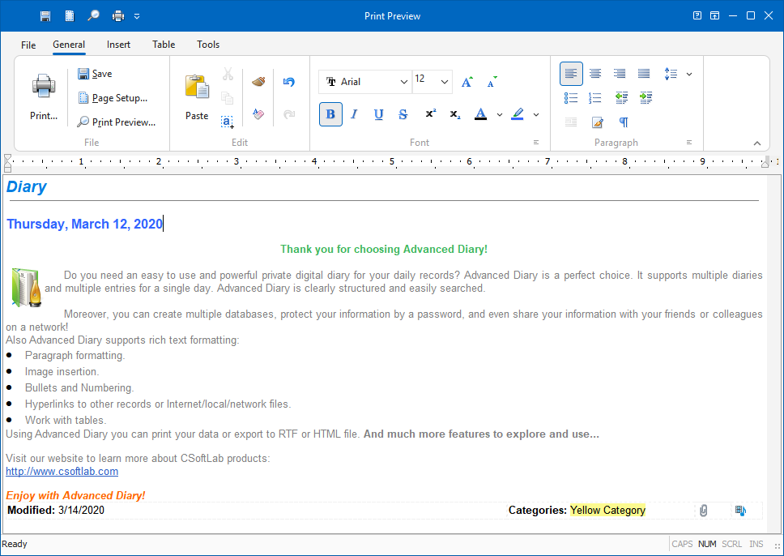Viewport: 784px width, 556px height.
Task: Click the Undo arrow icon
Action: click(x=289, y=82)
